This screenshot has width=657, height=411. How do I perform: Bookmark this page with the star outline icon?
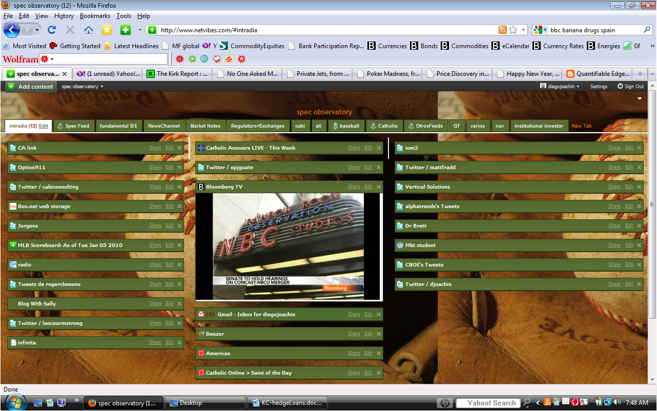tap(513, 30)
